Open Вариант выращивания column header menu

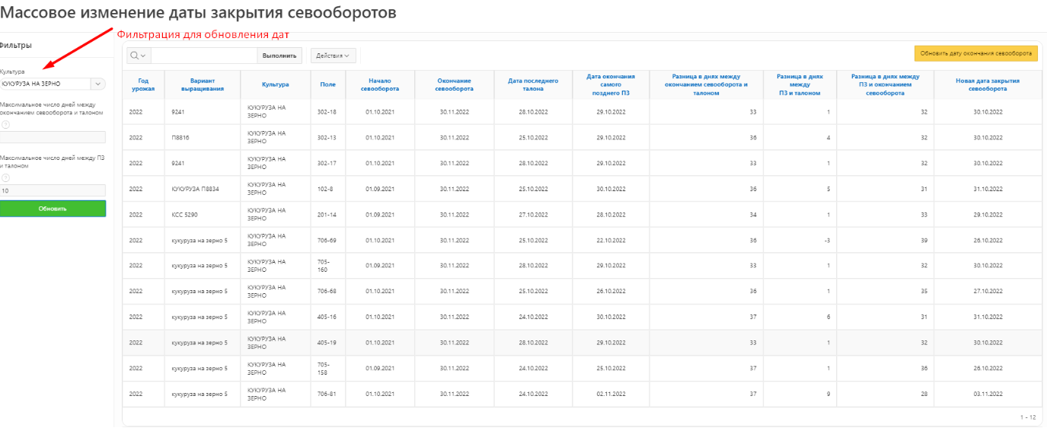[203, 85]
